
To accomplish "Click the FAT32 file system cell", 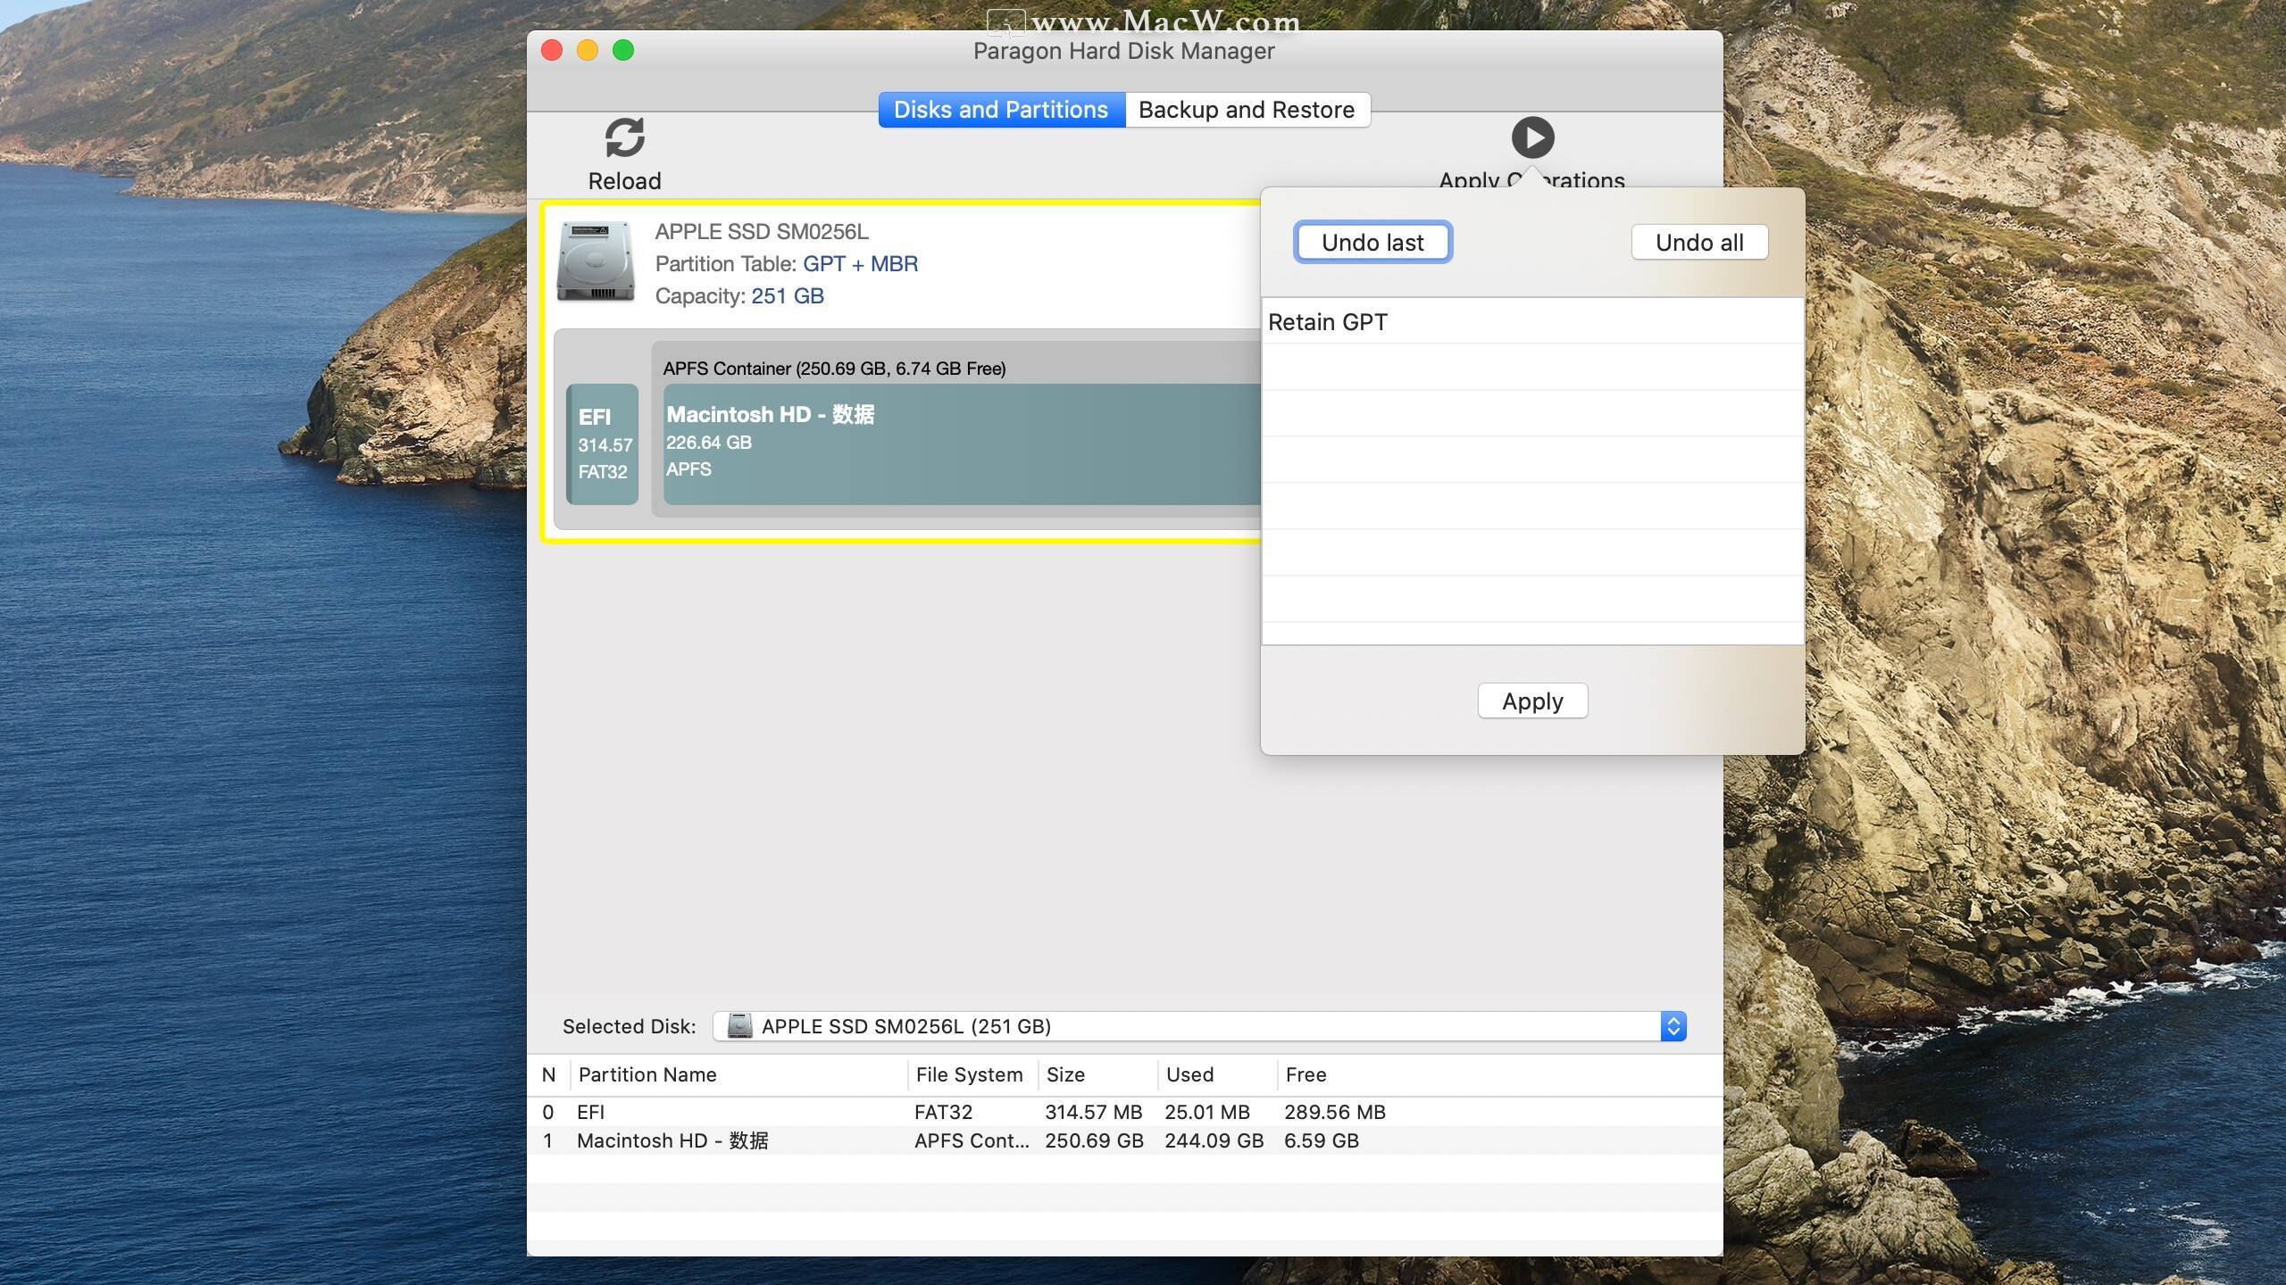I will 943,1112.
